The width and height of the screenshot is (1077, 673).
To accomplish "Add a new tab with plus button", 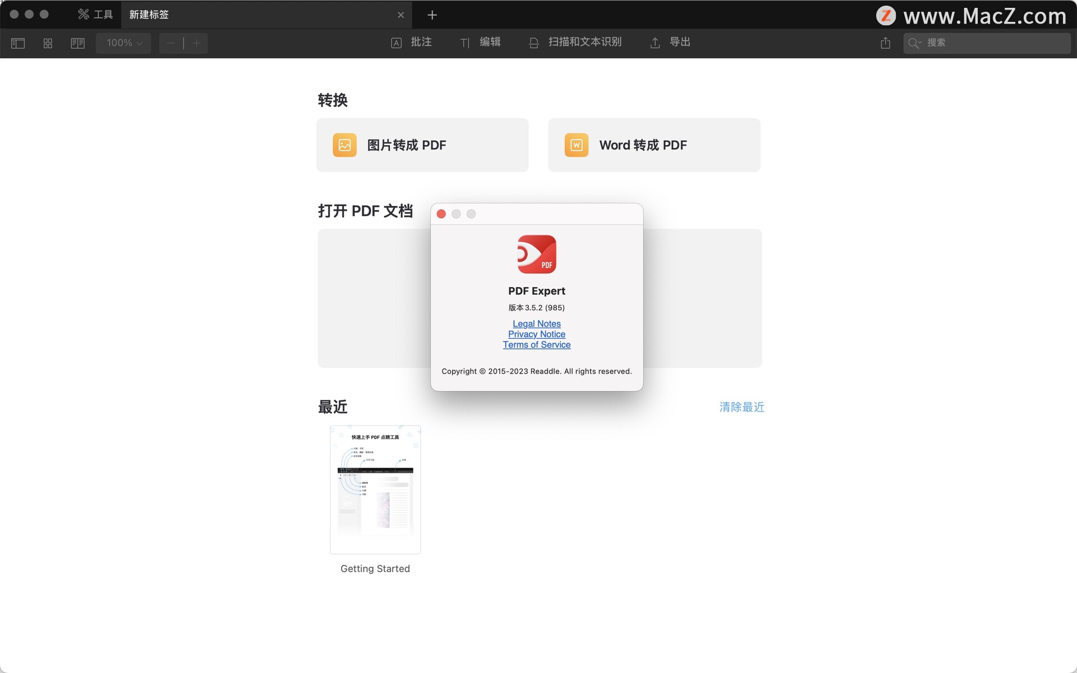I will 432,15.
